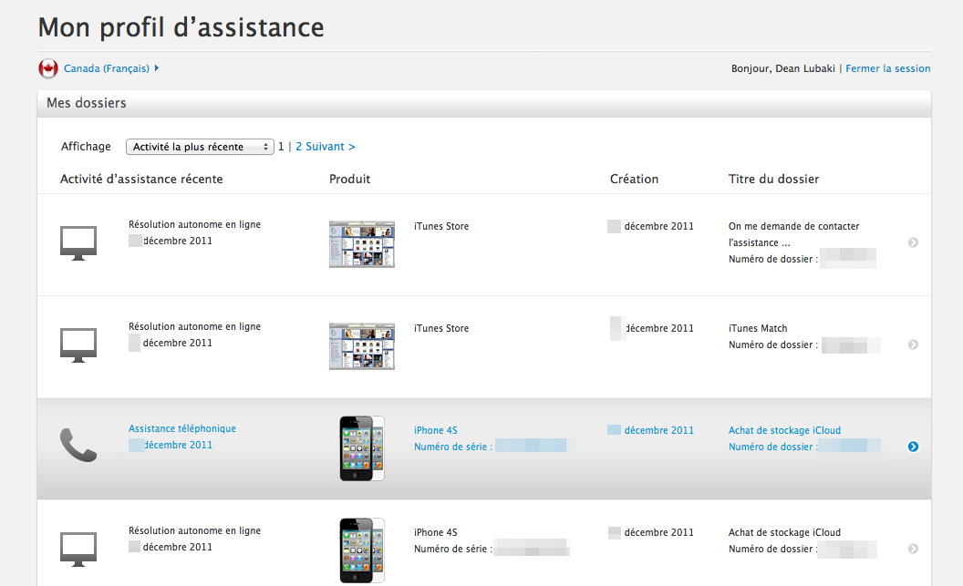Click the monitor icon on the bottom iPhone 4S row

point(78,547)
